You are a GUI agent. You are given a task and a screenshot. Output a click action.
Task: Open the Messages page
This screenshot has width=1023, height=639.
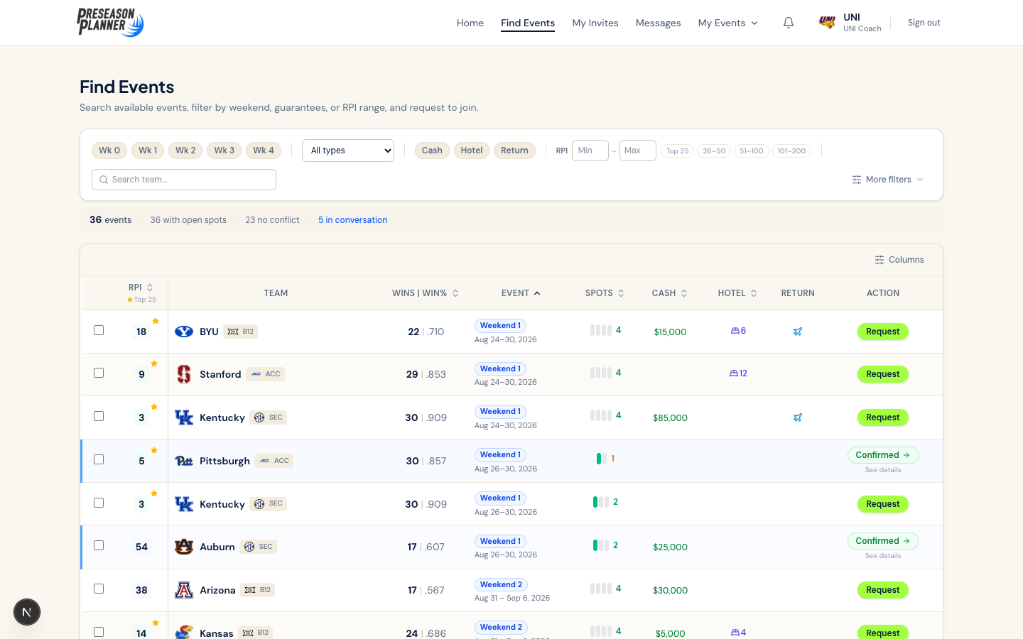(x=658, y=23)
